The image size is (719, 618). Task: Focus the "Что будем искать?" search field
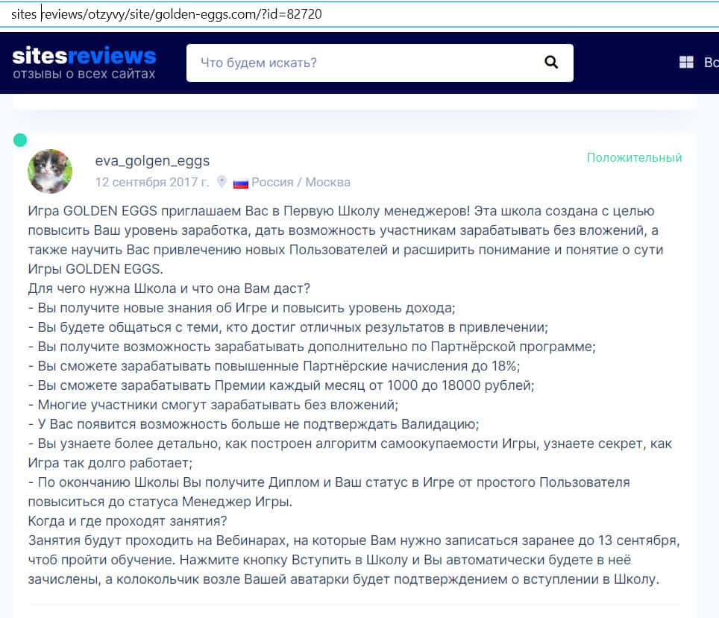tap(380, 63)
